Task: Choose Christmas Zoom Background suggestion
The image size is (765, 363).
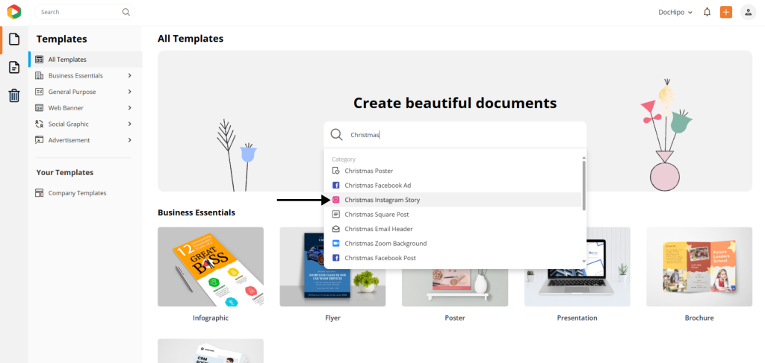Action: [x=453, y=243]
